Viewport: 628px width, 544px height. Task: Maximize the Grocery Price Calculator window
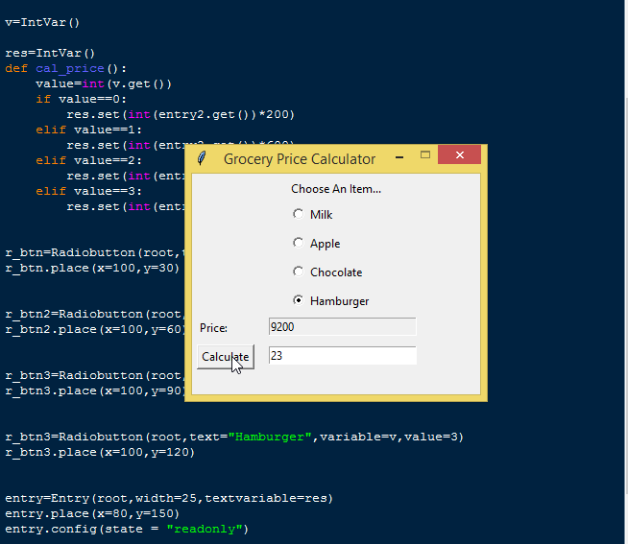click(425, 155)
